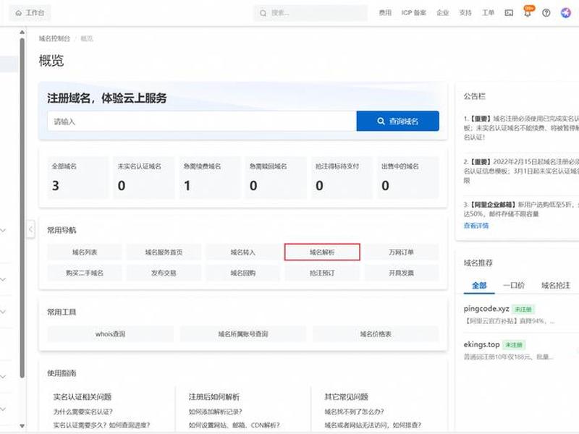Open the 域名价格表 tool
579x434 pixels.
click(x=376, y=333)
